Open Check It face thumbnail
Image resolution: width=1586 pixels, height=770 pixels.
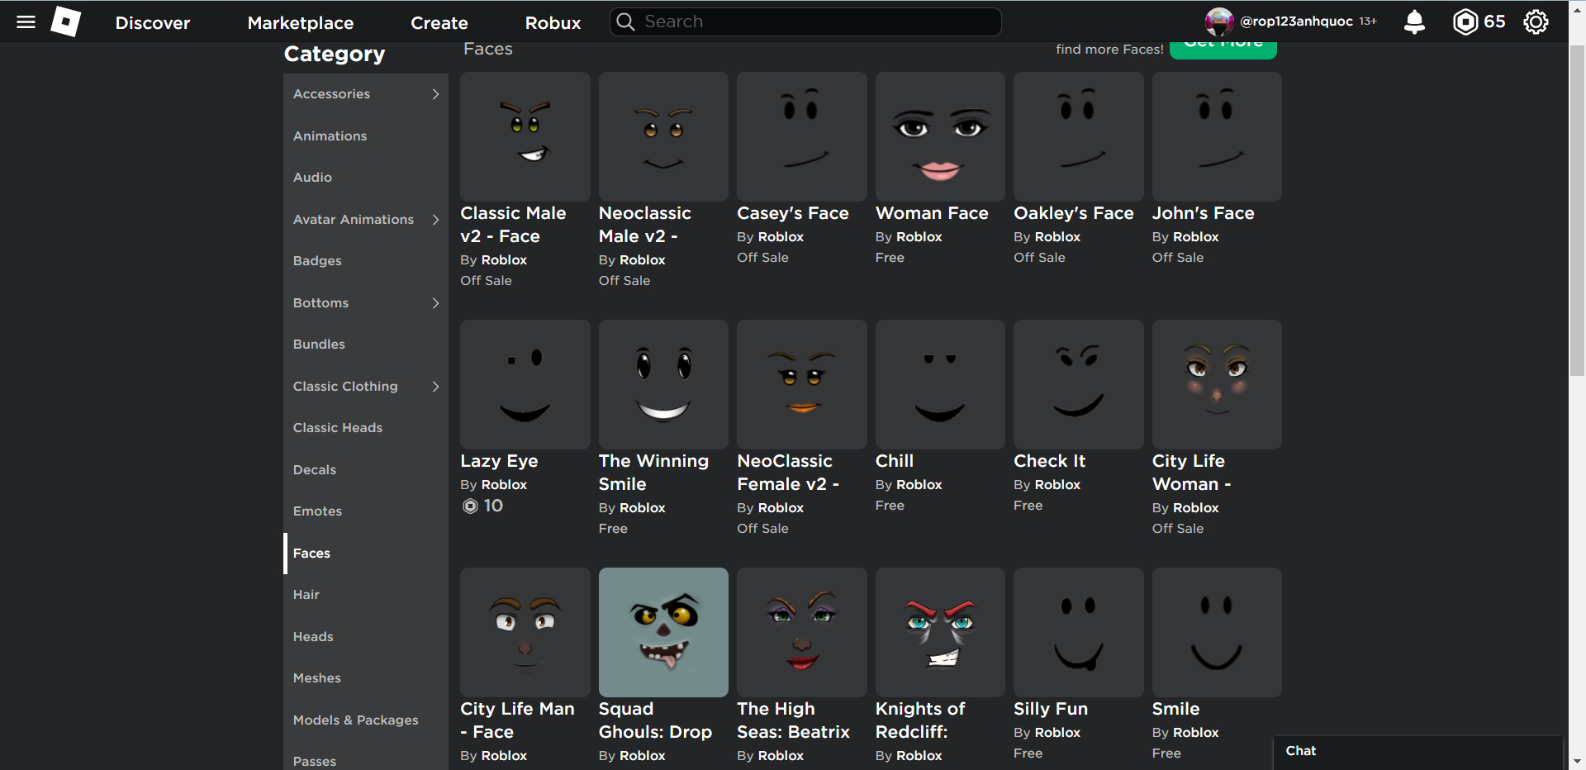coord(1079,384)
